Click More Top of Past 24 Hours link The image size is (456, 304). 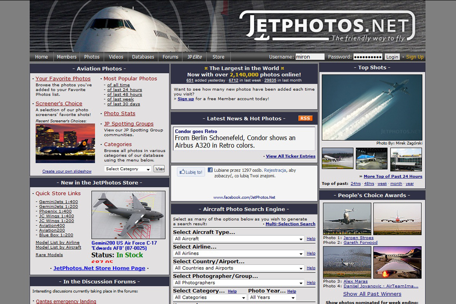[393, 176]
